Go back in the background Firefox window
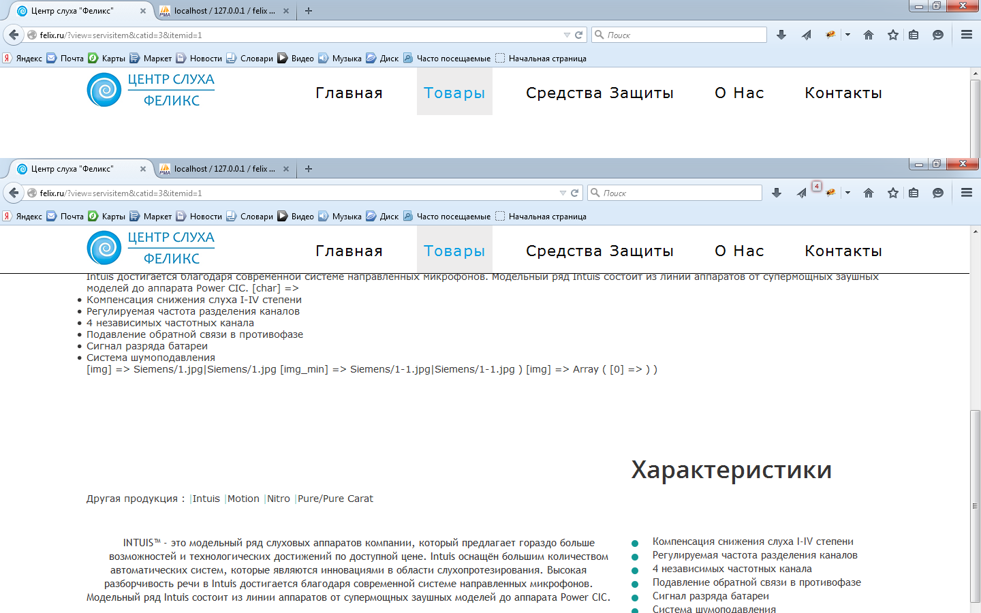Viewport: 981px width, 613px height. point(14,35)
